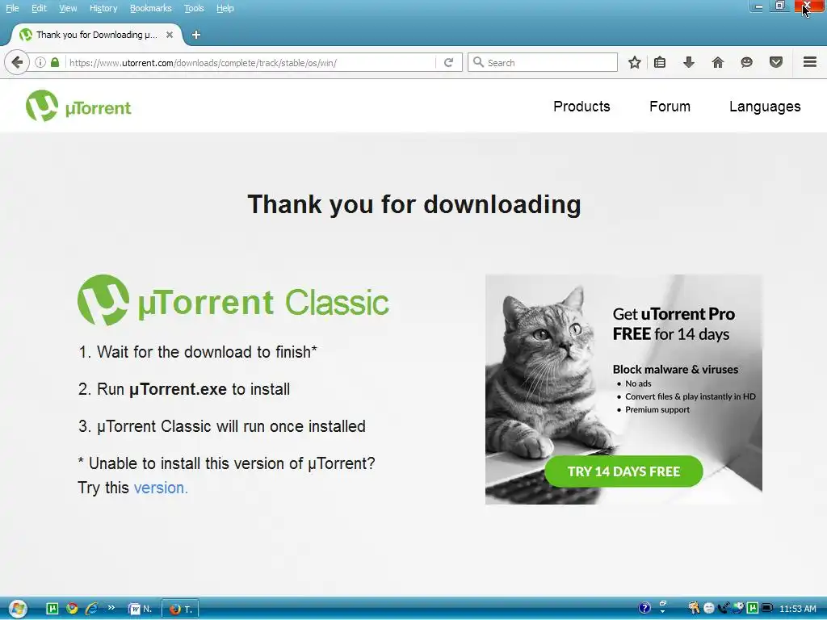The image size is (827, 620).
Task: Open the Pocket icon in toolbar
Action: [x=776, y=63]
